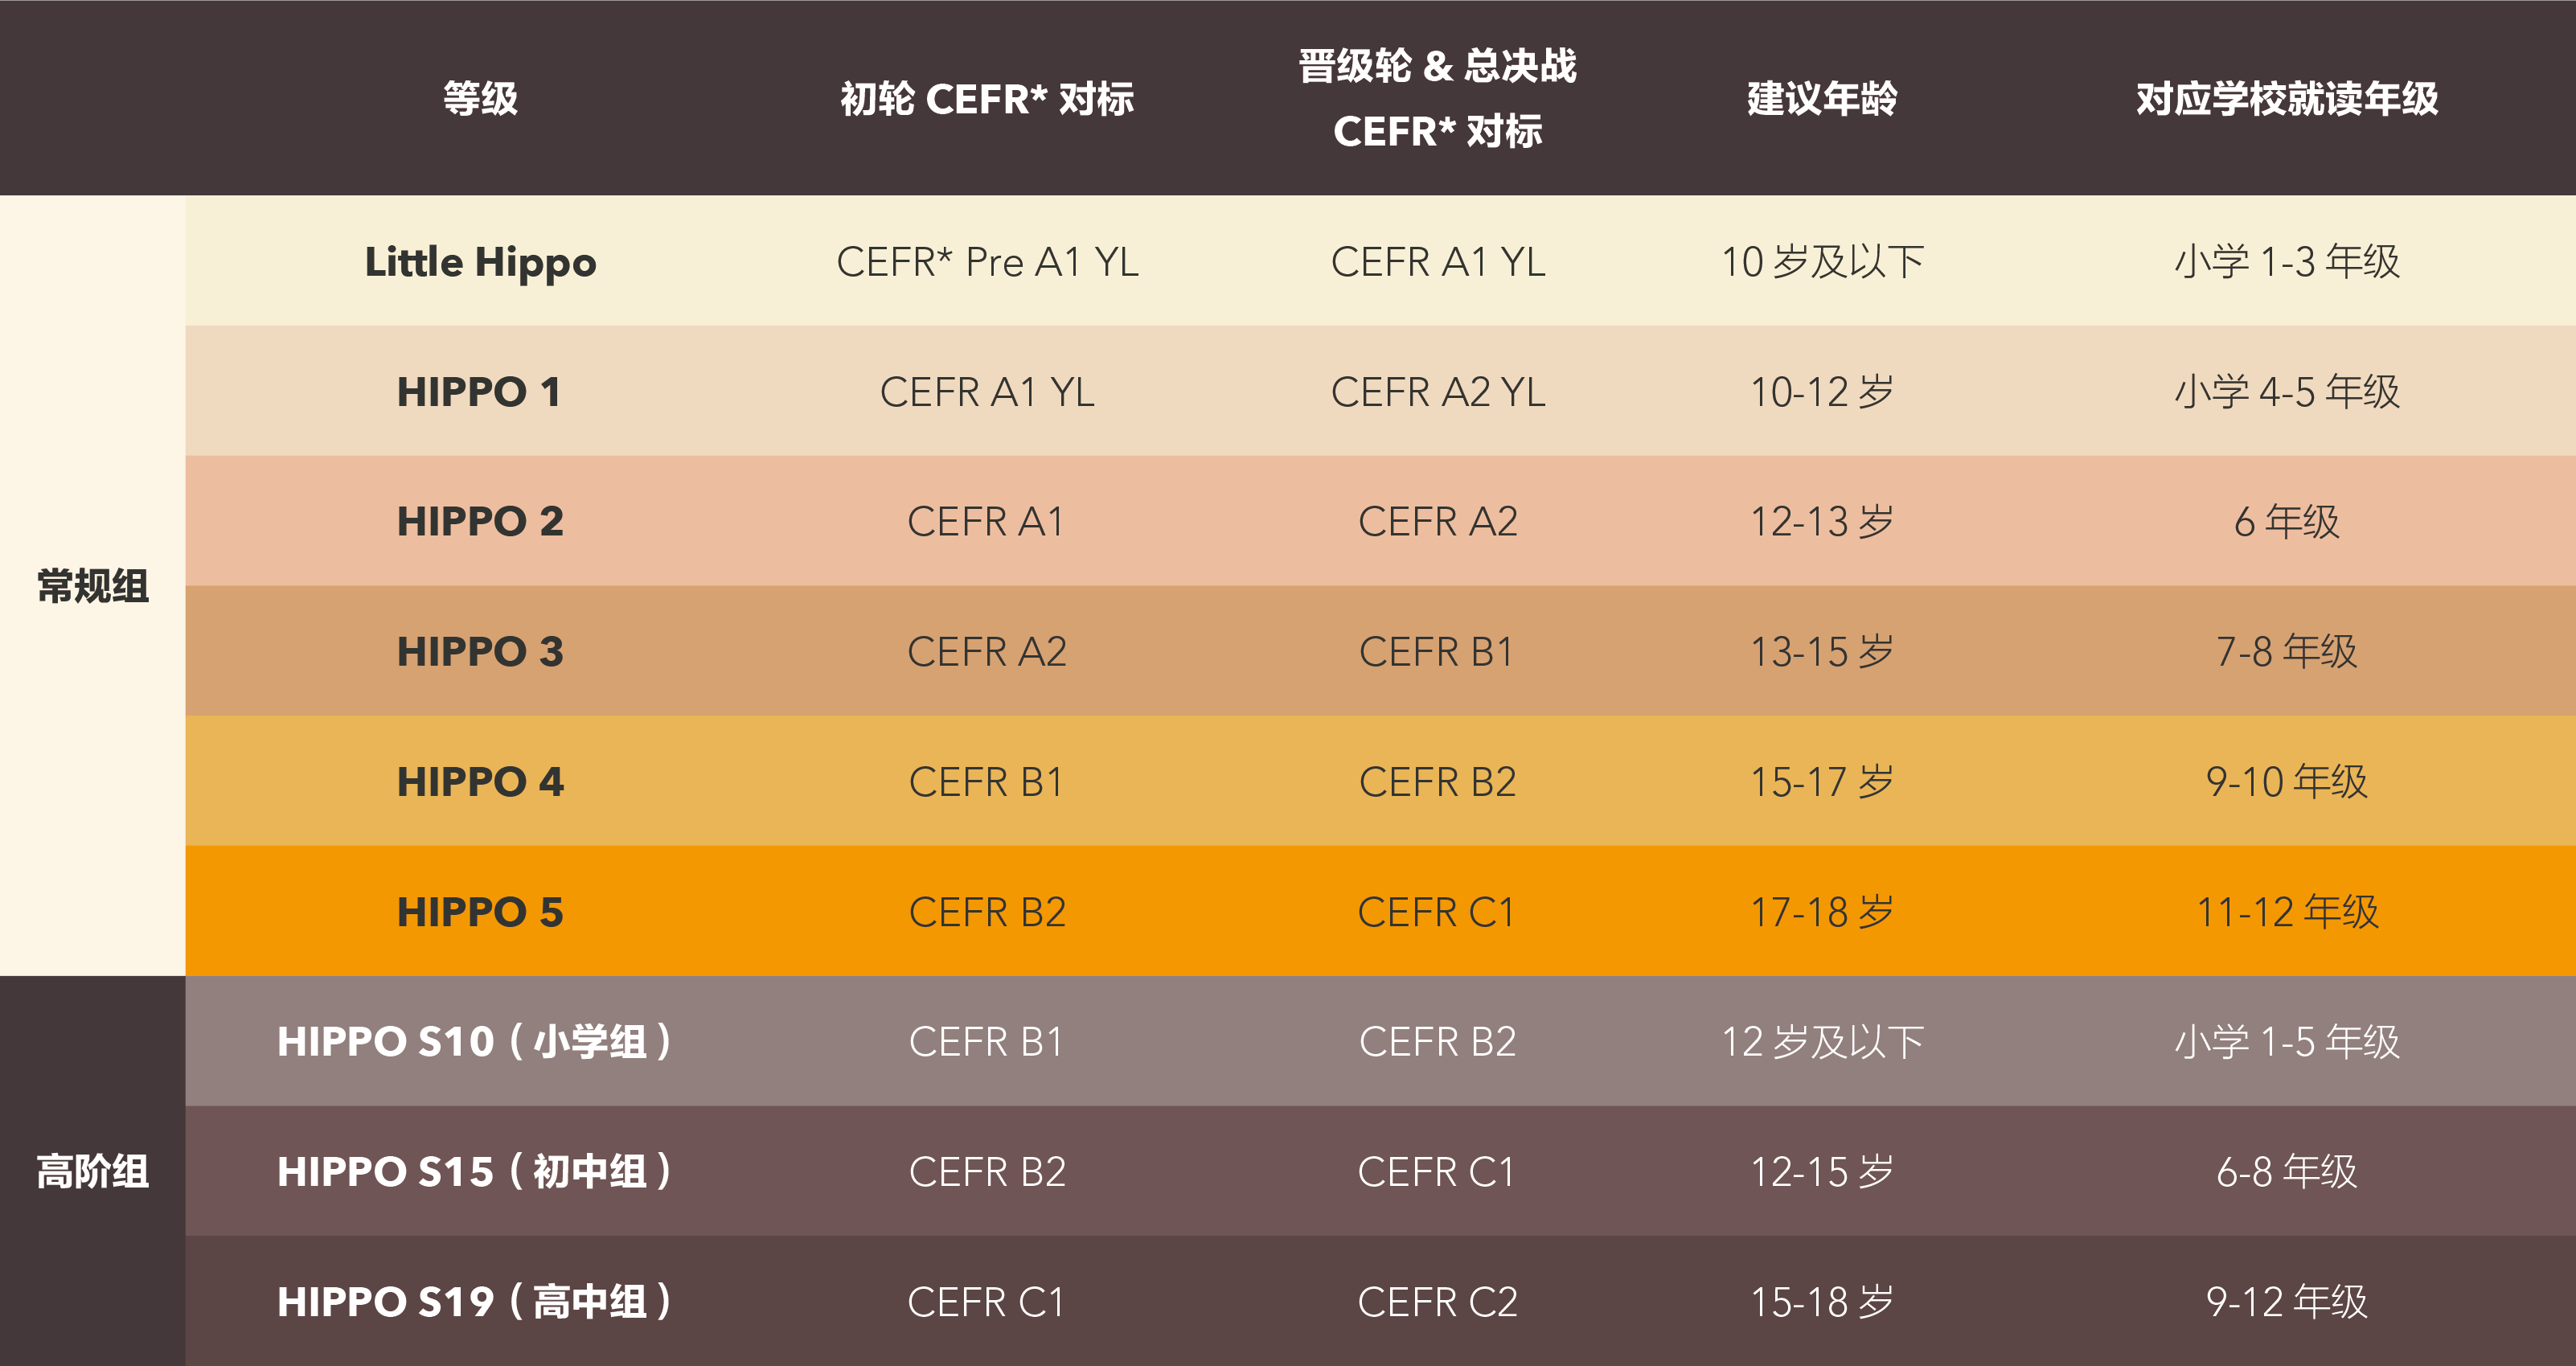Click the 高阶组 group label
The width and height of the screenshot is (2576, 1366).
pos(92,1172)
